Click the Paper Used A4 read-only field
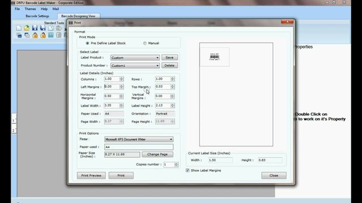The width and height of the screenshot is (362, 203). pyautogui.click(x=114, y=114)
